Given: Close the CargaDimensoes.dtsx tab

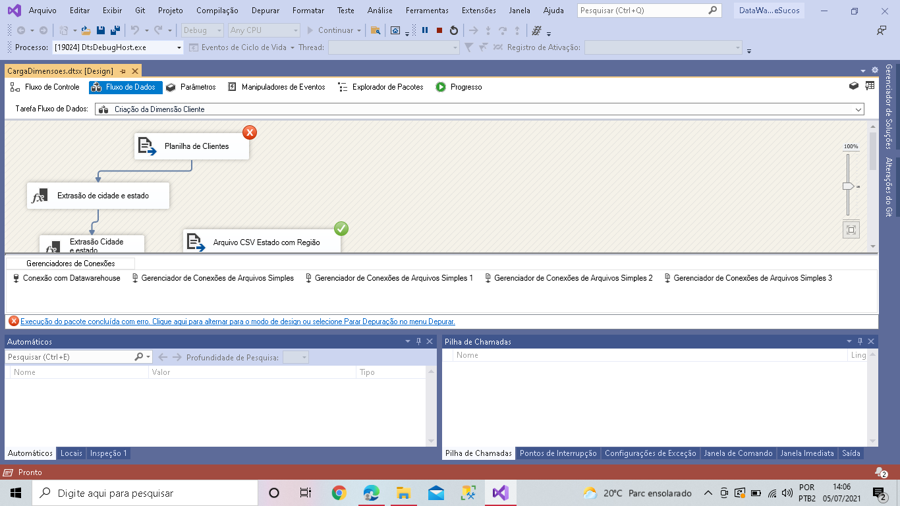Looking at the screenshot, I should [136, 71].
